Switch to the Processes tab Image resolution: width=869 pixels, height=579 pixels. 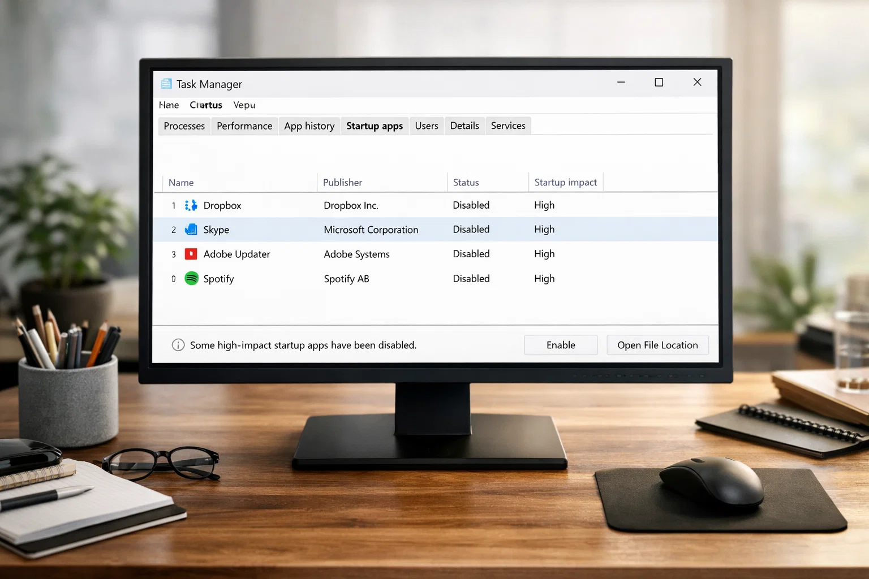pyautogui.click(x=184, y=126)
